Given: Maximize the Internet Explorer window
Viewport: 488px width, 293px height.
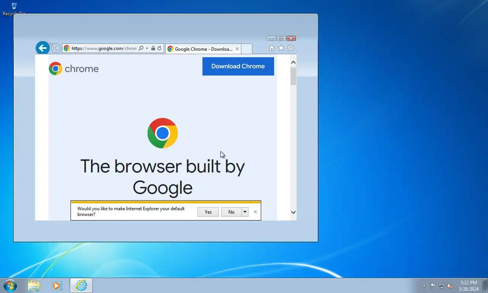Looking at the screenshot, I should [281, 39].
